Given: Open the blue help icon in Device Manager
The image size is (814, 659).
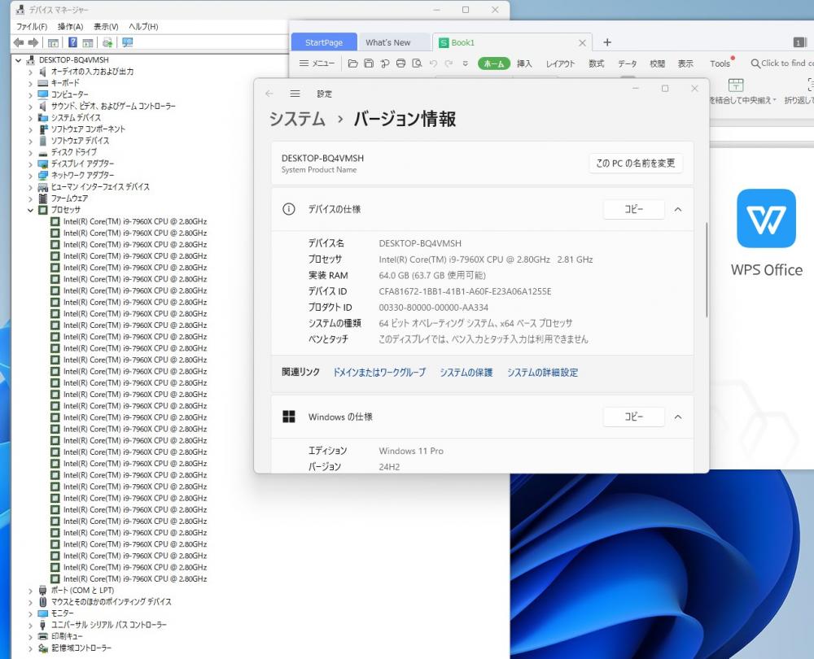Looking at the screenshot, I should point(73,42).
